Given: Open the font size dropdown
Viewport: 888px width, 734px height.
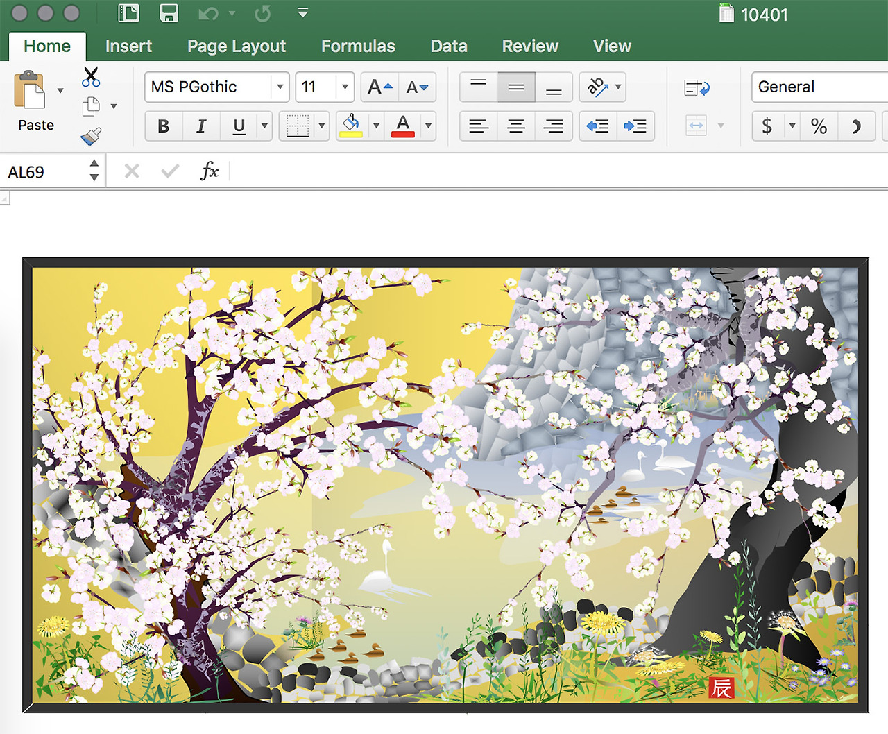Looking at the screenshot, I should pos(344,87).
